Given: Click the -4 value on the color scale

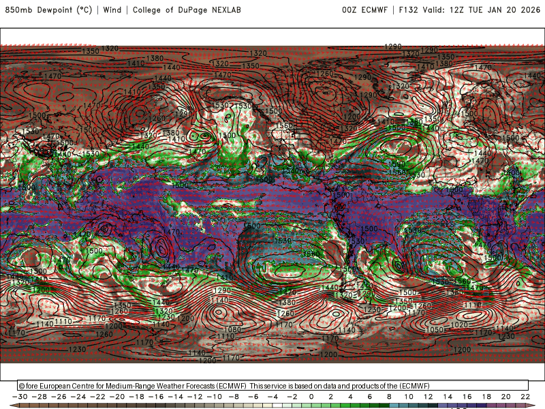Looking at the screenshot, I should click(273, 397).
